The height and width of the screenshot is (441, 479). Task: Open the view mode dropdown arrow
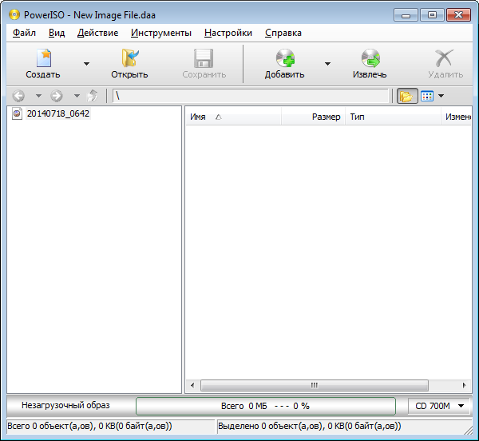(441, 96)
